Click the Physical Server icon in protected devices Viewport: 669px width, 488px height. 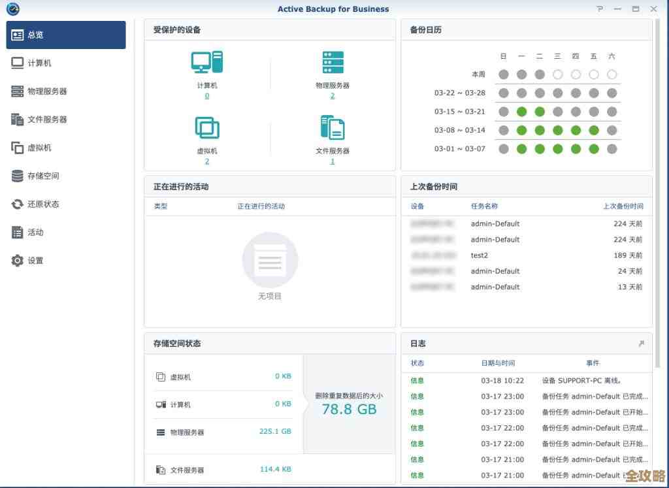pyautogui.click(x=332, y=63)
